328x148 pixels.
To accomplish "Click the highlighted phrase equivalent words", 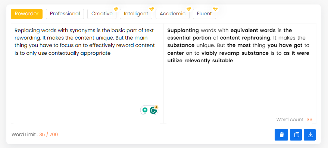I will click(x=253, y=31).
